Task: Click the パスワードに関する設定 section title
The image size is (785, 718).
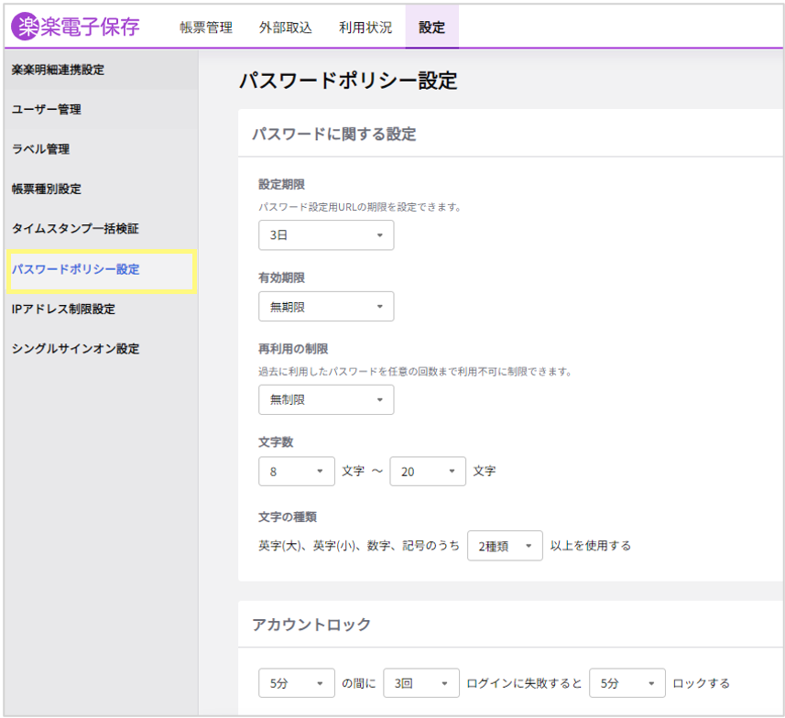Action: coord(334,135)
